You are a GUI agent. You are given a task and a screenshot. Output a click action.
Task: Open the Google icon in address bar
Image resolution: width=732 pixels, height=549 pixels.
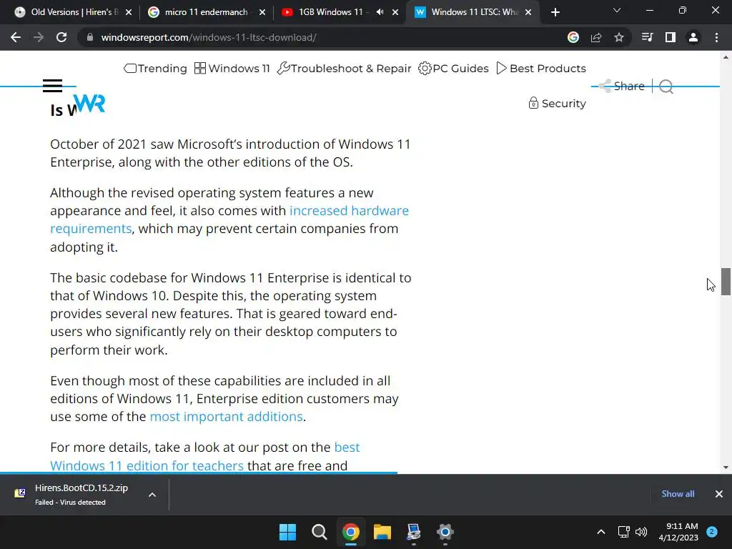pyautogui.click(x=573, y=37)
